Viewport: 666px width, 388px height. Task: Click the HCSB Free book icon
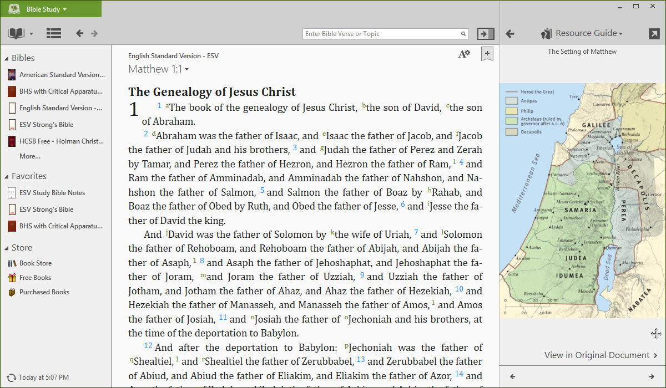[12, 141]
